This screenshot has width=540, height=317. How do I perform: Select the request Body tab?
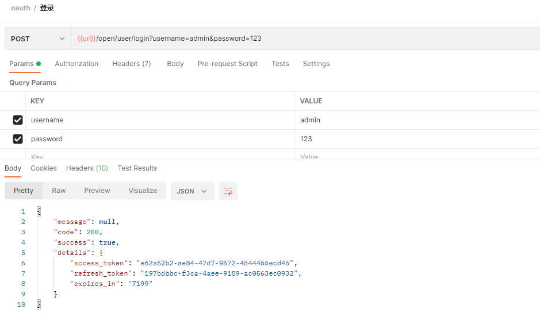click(x=175, y=64)
